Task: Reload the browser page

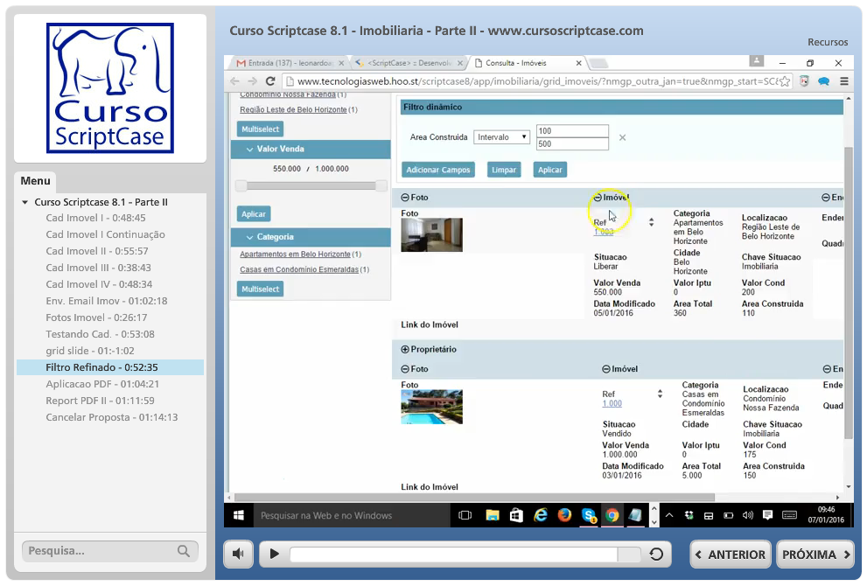Action: 270,81
